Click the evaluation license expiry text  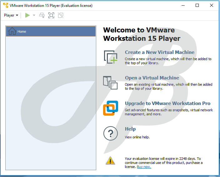[164, 163]
